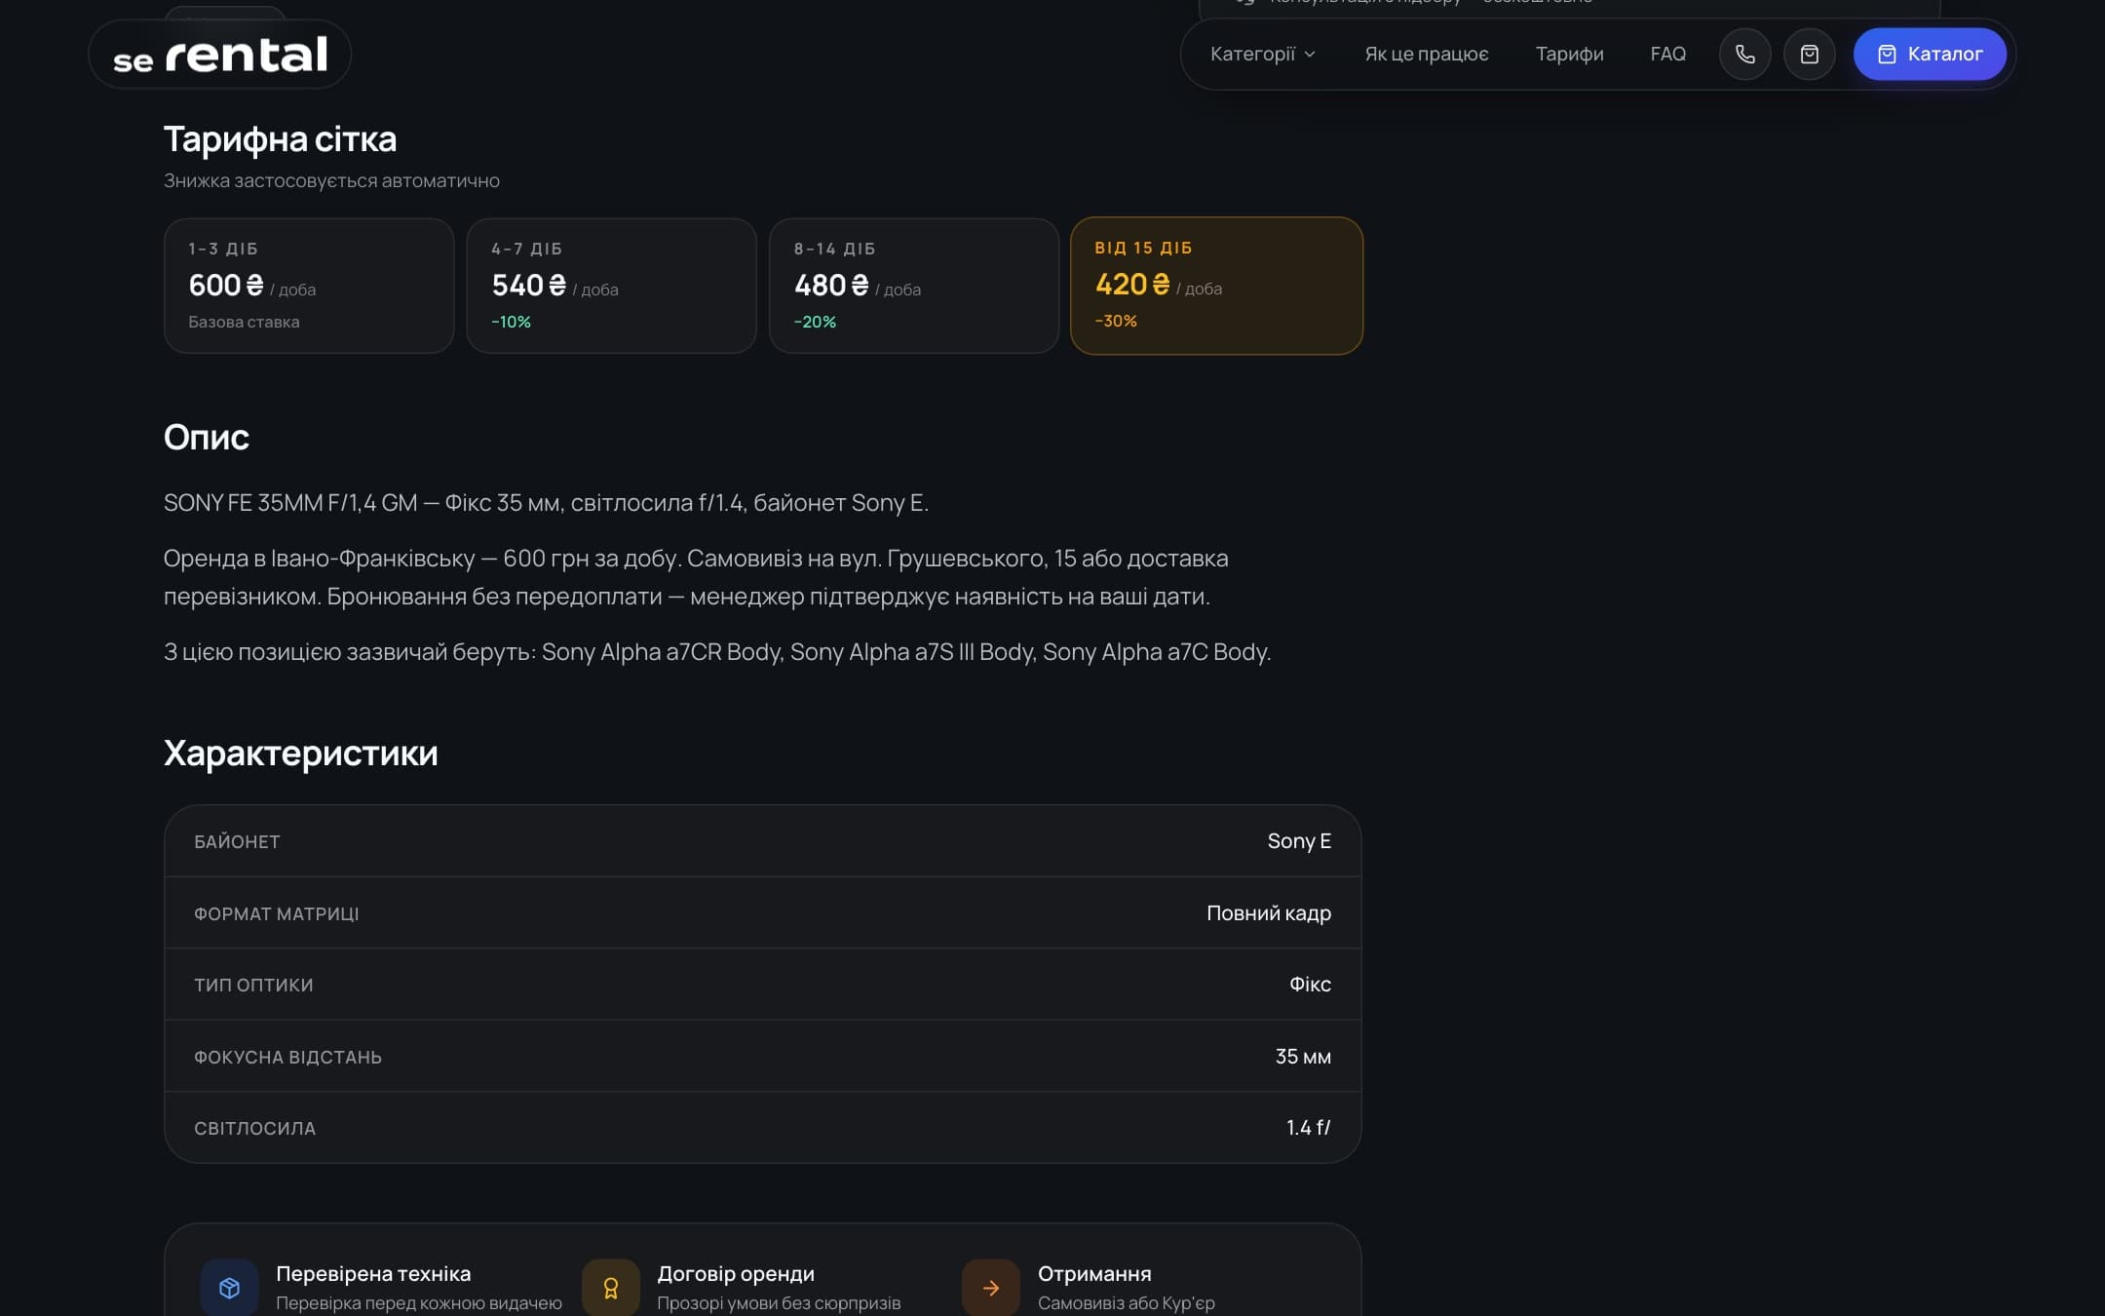
Task: Click the Знижка застосовується автоматично subtitle
Action: click(x=331, y=180)
